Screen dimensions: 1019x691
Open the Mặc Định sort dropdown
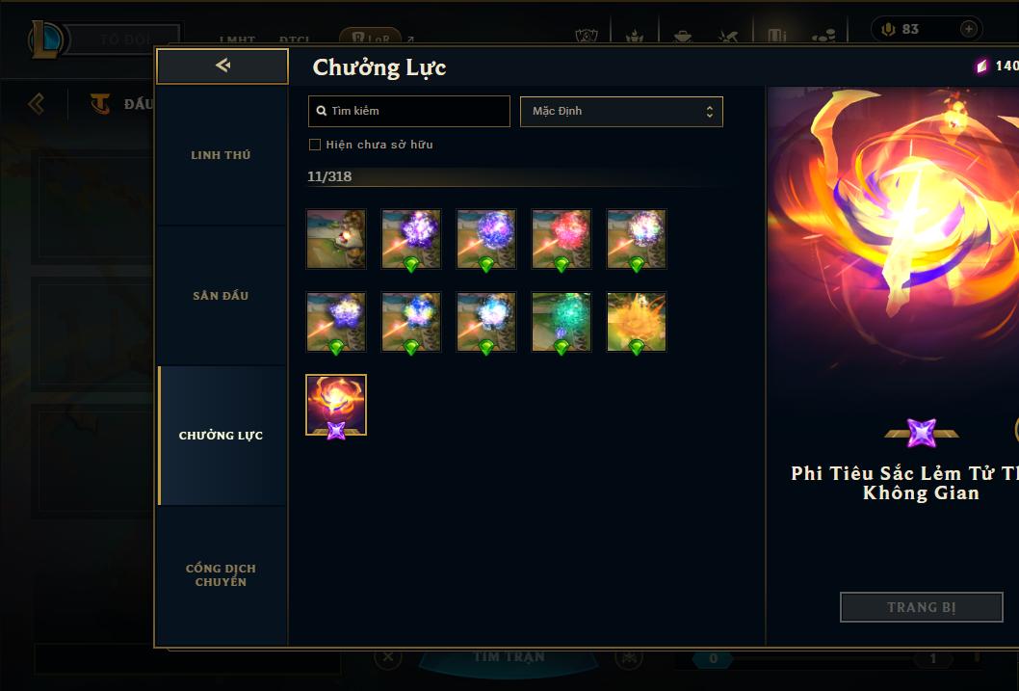tap(621, 111)
